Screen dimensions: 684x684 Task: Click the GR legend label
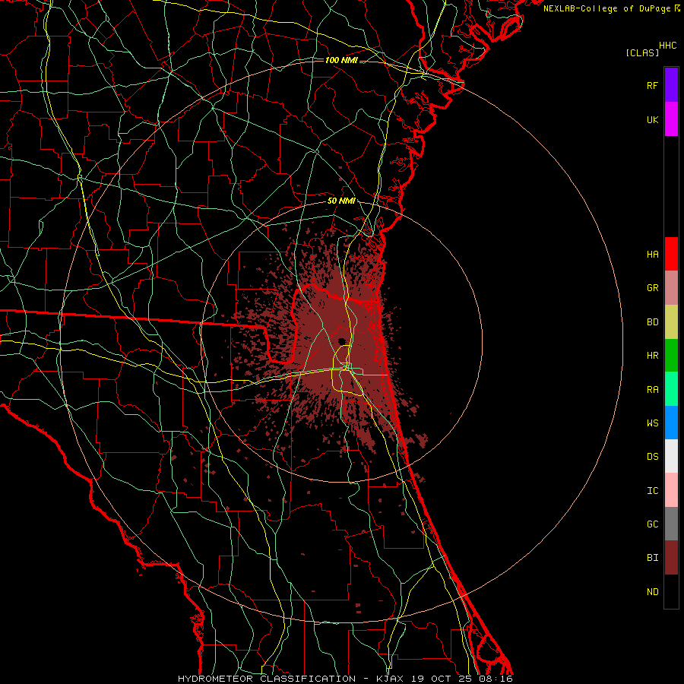point(652,288)
